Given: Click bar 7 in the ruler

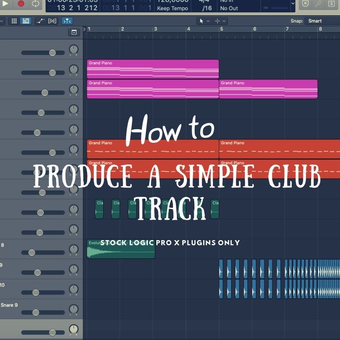Looking at the screenshot, I should tap(287, 29).
